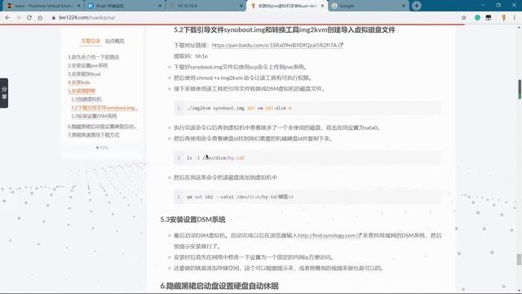
Task: Open subsection 5.2 synoboot.img in contents
Action: 104,108
